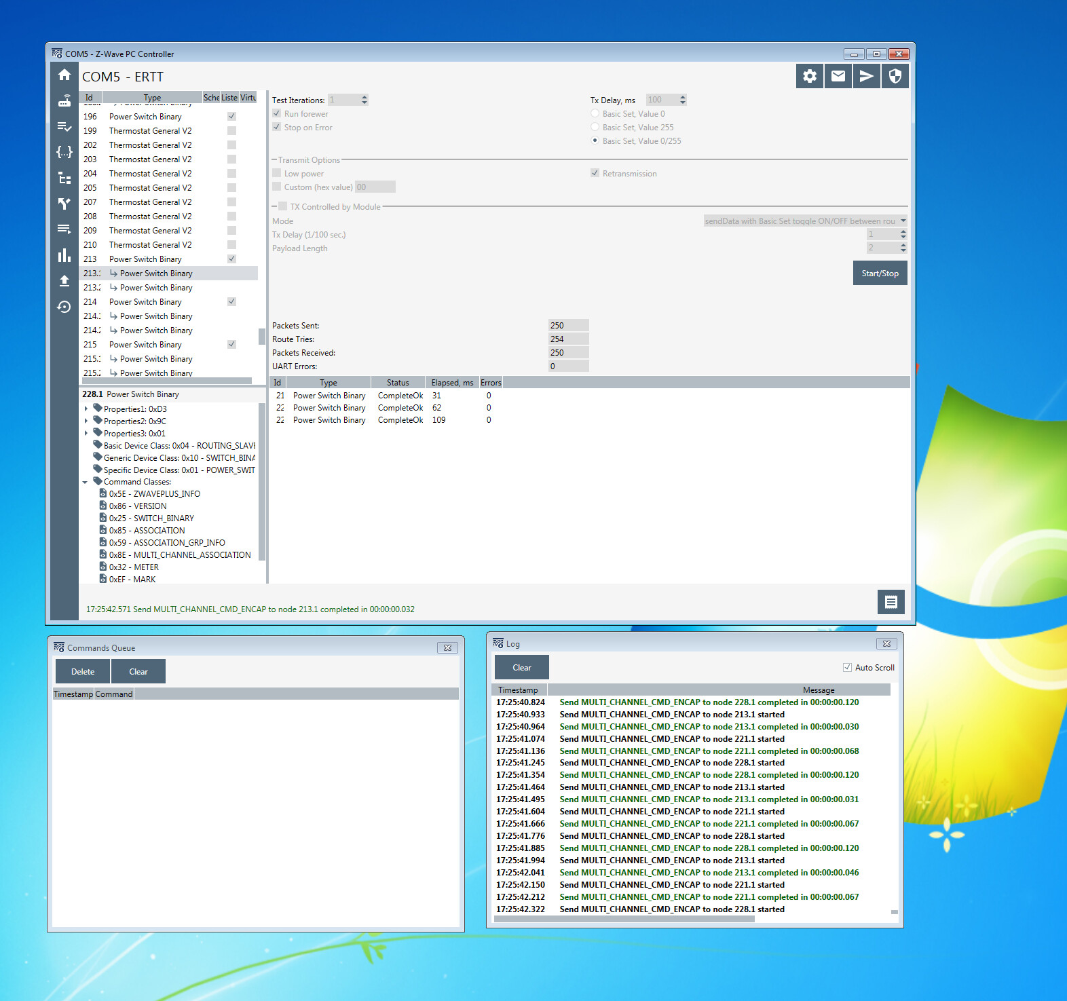Toggle the Auto Scroll checkbox in Log

pyautogui.click(x=847, y=668)
